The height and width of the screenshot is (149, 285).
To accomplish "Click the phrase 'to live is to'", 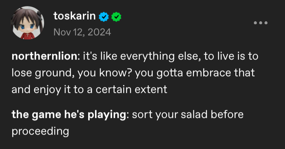I will point(231,56).
